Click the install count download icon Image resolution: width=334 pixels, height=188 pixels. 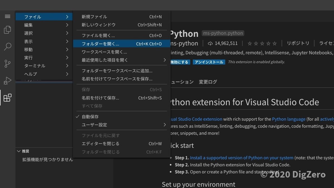click(210, 43)
